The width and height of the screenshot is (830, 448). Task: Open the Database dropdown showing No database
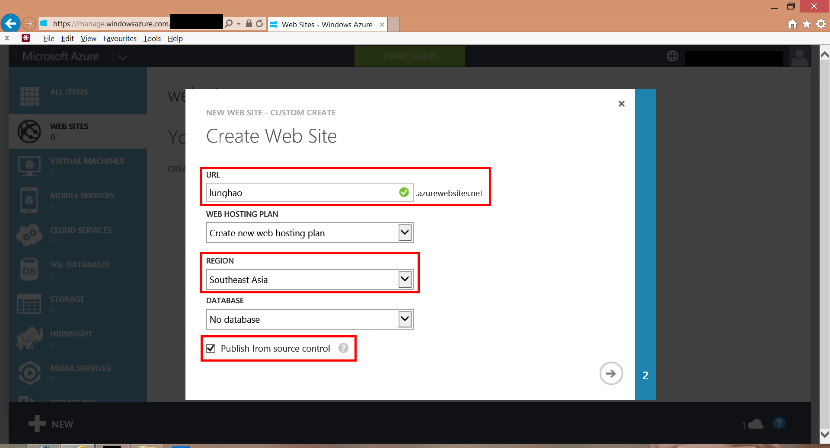point(405,319)
